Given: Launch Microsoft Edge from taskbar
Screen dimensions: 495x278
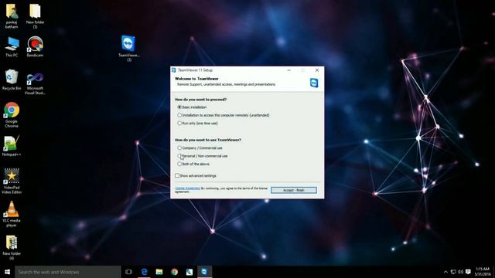Looking at the screenshot, I should 144,272.
